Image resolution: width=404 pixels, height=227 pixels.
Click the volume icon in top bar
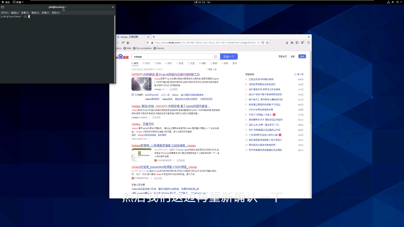[393, 2]
